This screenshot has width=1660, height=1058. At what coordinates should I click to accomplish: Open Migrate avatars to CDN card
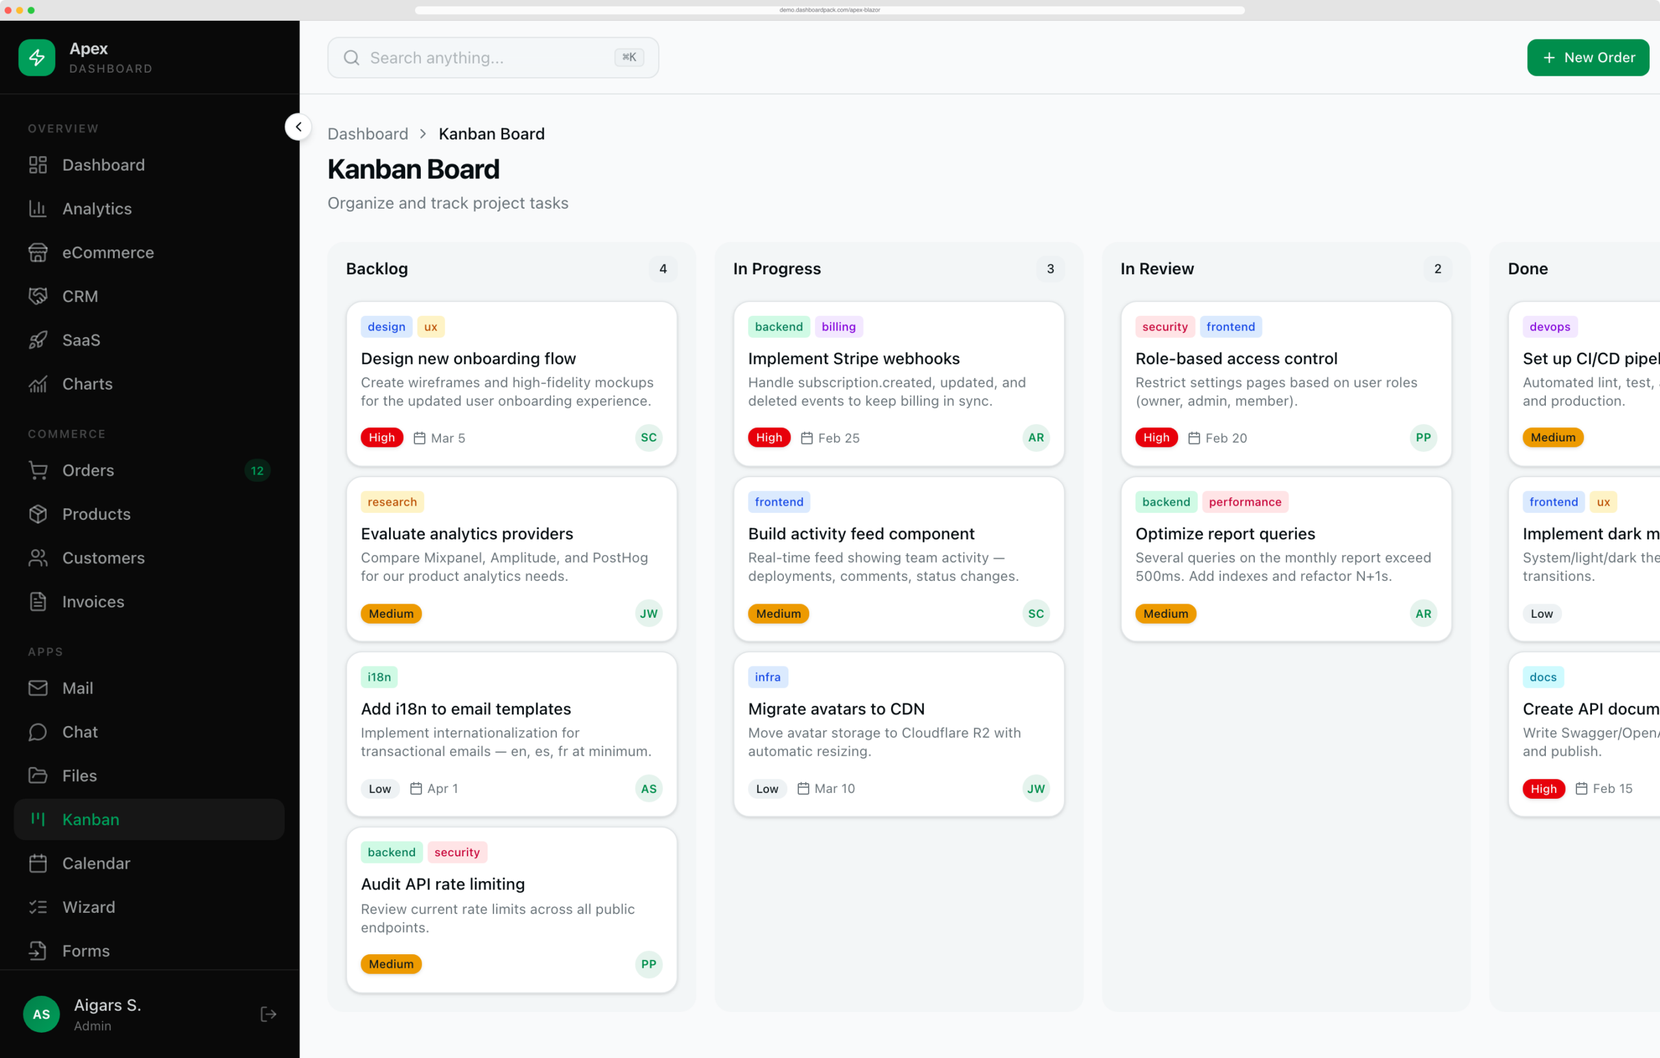pos(898,733)
